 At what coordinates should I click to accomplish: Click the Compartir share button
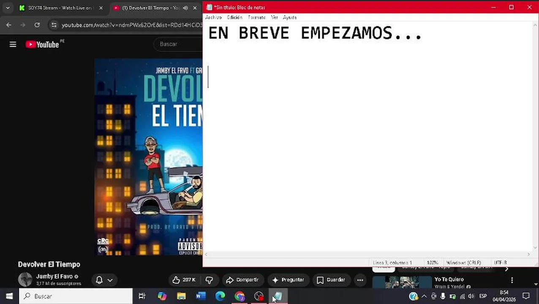242,280
